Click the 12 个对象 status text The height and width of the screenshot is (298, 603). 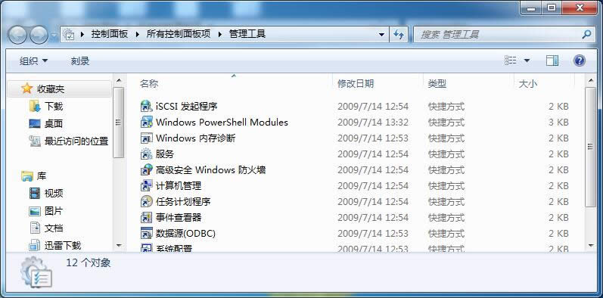click(x=89, y=263)
